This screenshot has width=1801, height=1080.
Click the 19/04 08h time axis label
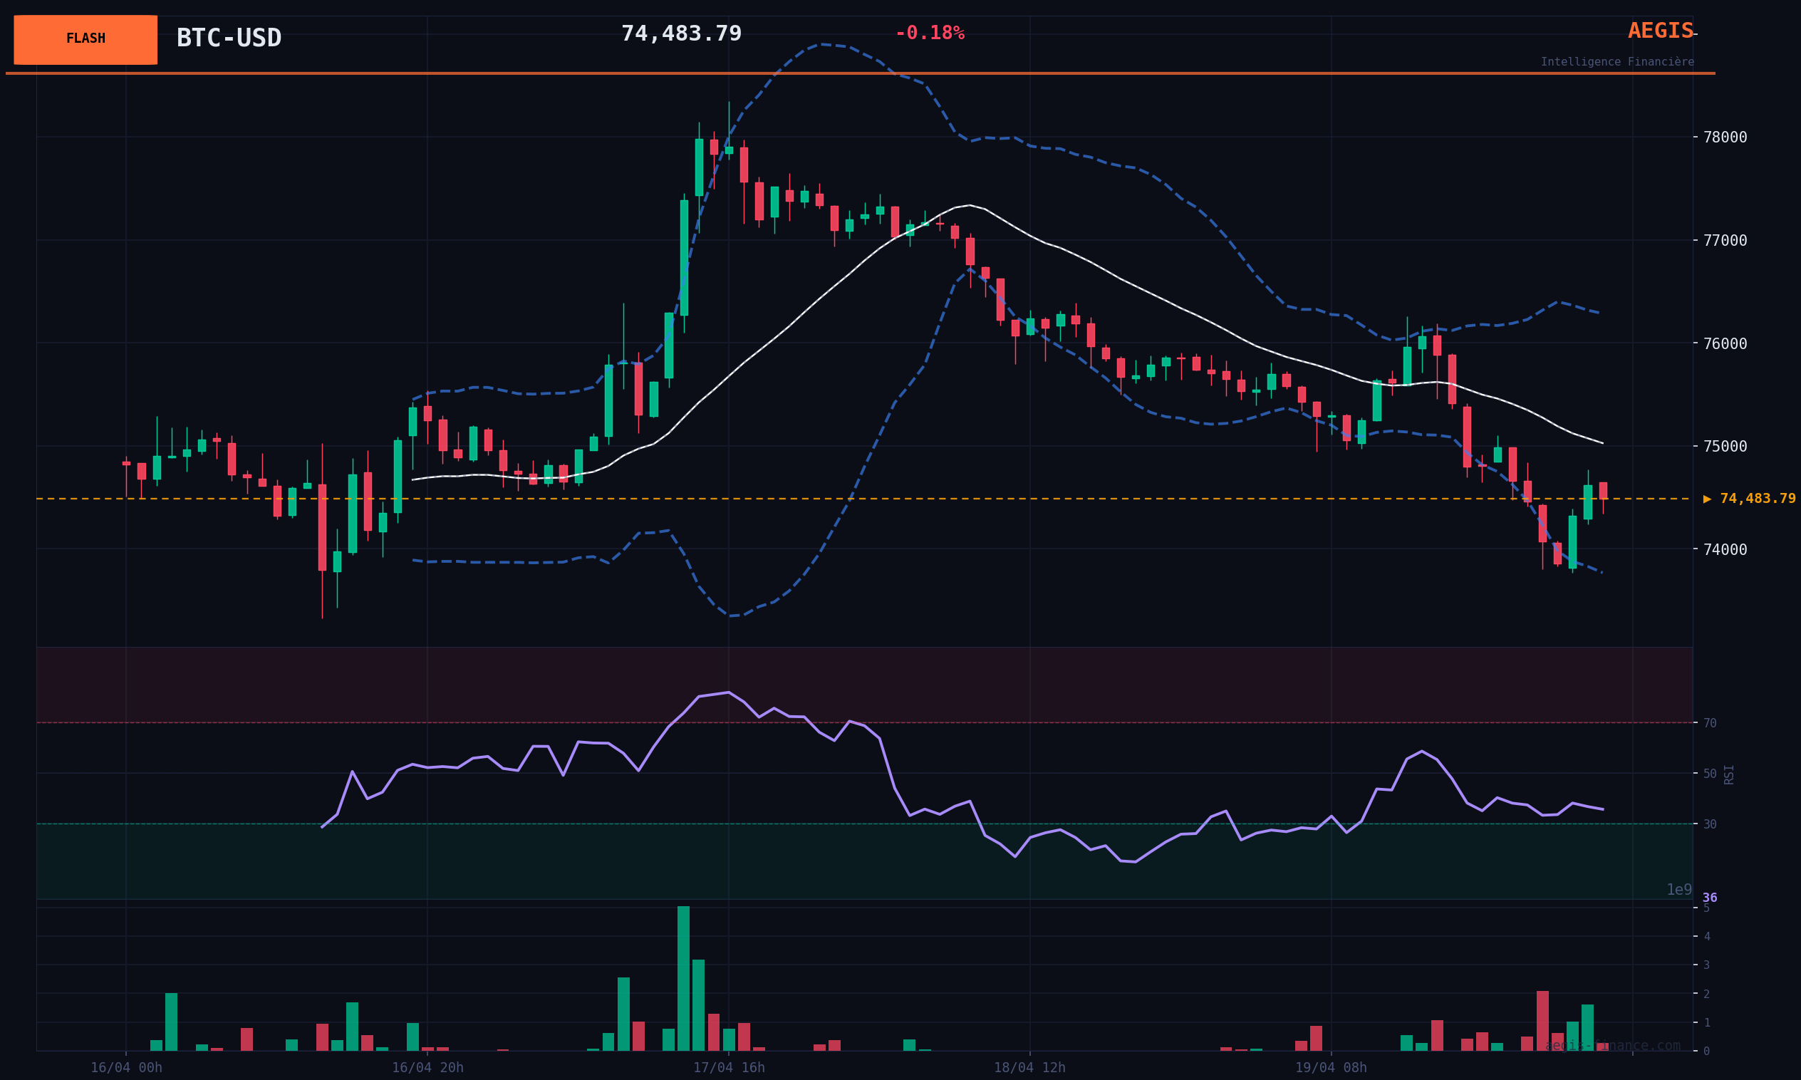1330,1068
